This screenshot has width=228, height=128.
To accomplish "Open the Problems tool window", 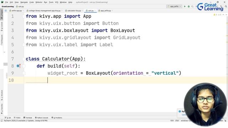I will tap(57, 118).
